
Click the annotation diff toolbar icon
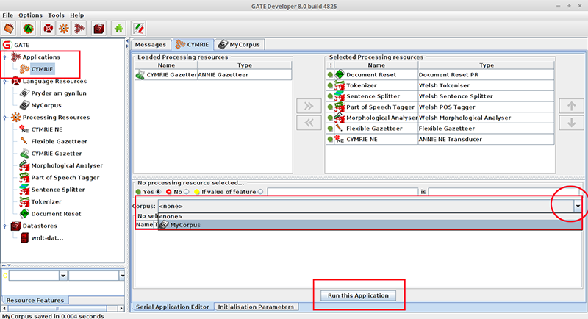click(138, 28)
